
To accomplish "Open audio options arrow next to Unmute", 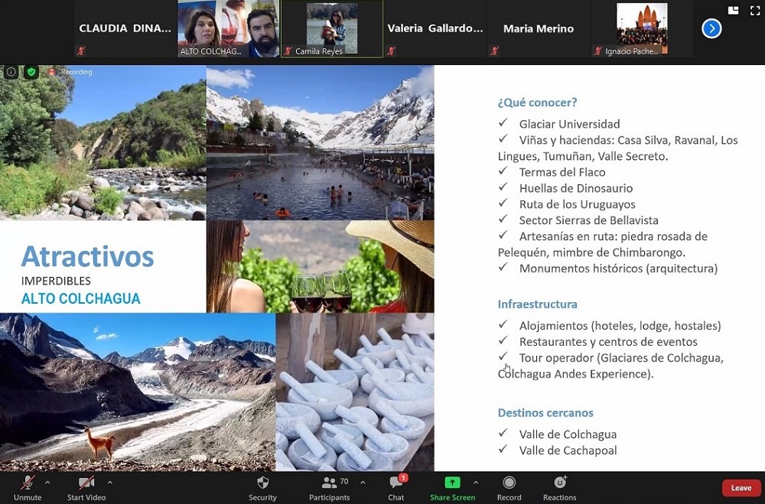I will pos(47,483).
